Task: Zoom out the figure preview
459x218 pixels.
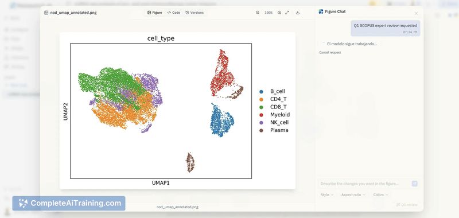Action: pos(258,13)
